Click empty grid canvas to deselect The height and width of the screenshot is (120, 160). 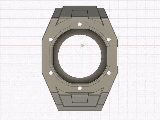click(x=139, y=101)
